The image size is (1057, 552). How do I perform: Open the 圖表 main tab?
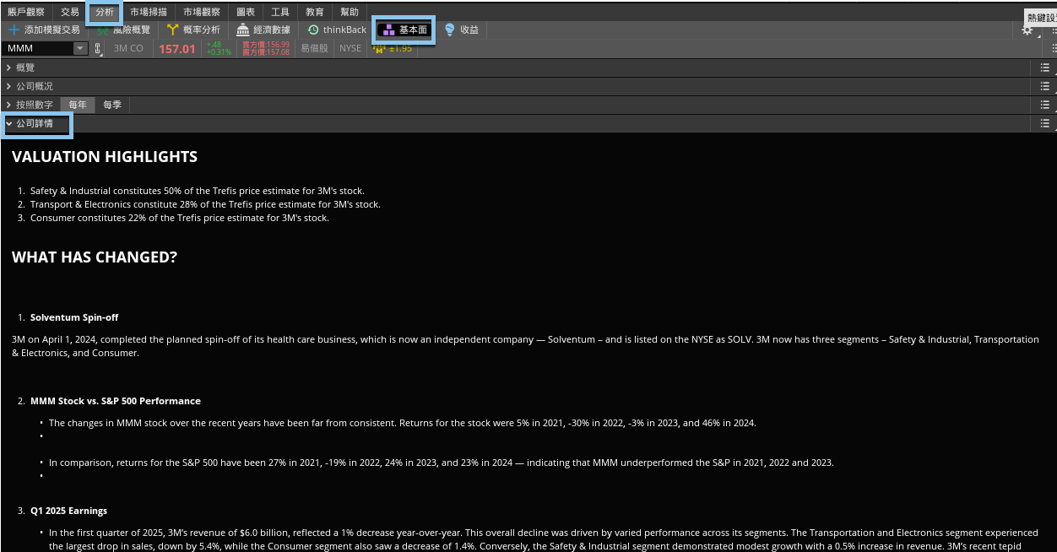click(246, 13)
